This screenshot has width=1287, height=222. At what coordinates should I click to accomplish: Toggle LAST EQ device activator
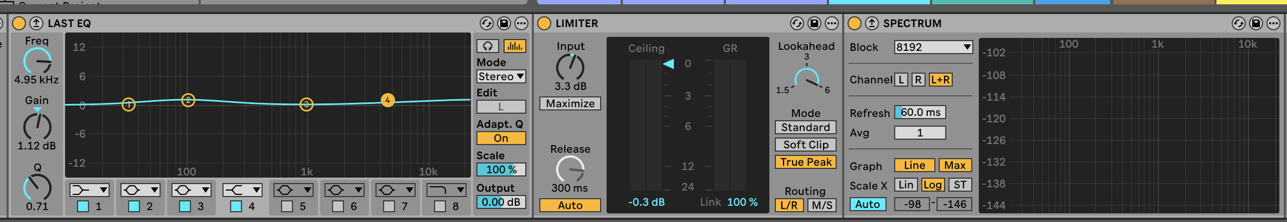[19, 23]
